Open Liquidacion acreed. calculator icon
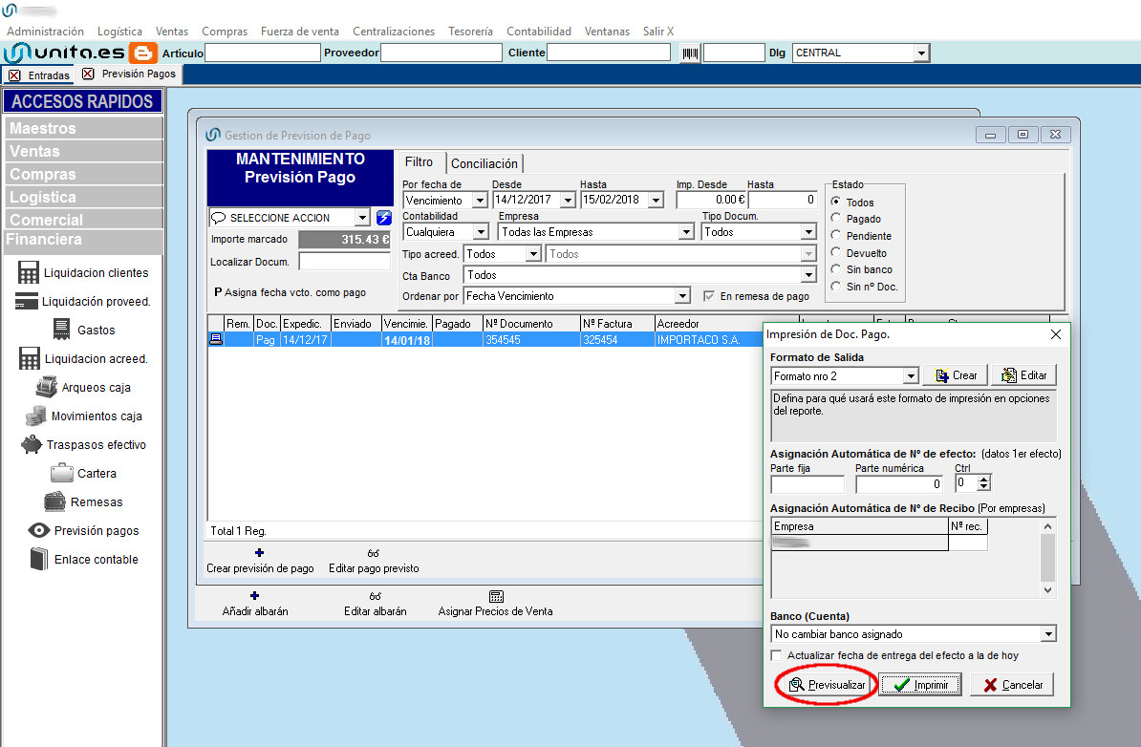The image size is (1141, 747). pos(29,358)
